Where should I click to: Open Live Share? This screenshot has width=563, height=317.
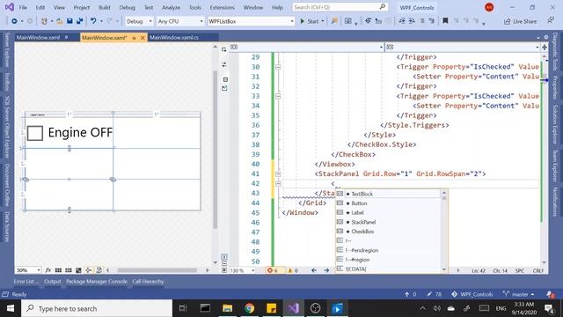520,21
